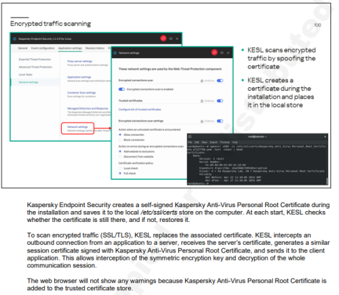Click the 'KESL scans encrypted traffic' bullet text

(281, 58)
